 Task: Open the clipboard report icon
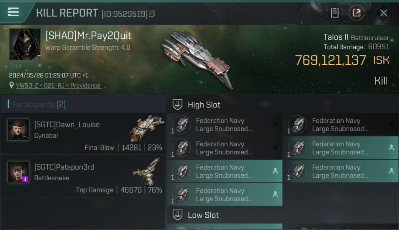(335, 13)
